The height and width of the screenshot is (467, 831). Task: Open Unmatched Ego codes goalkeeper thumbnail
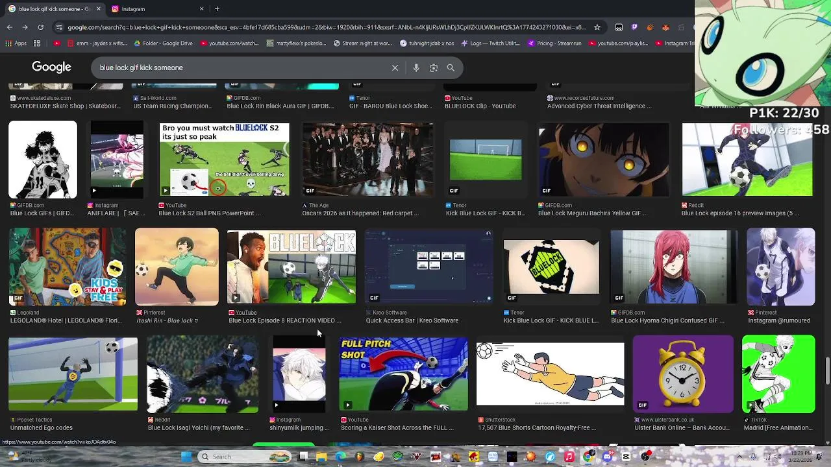point(73,374)
